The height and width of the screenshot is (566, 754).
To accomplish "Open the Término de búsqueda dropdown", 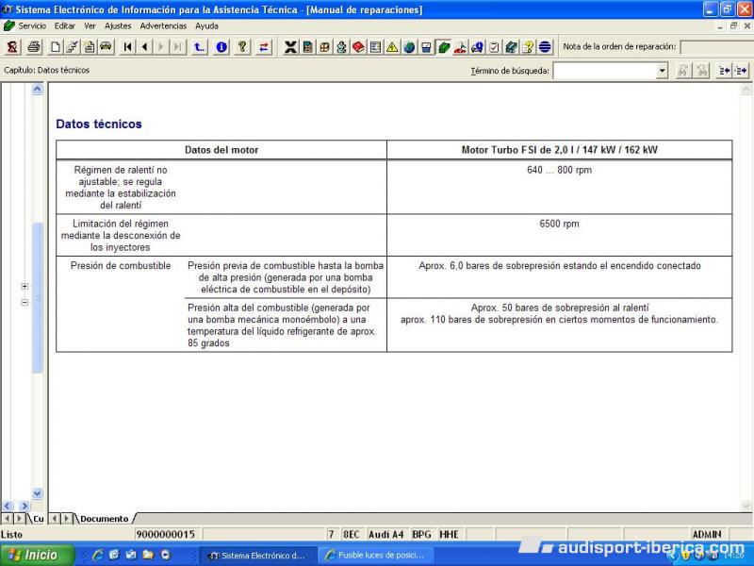I will (662, 71).
